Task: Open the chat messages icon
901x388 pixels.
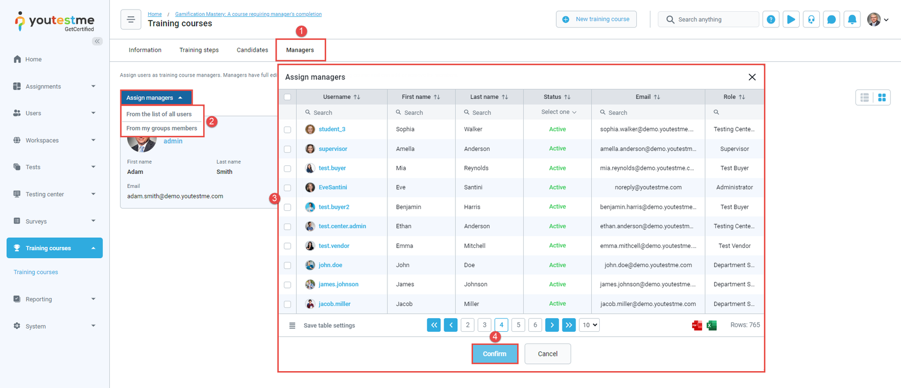Action: [x=831, y=19]
